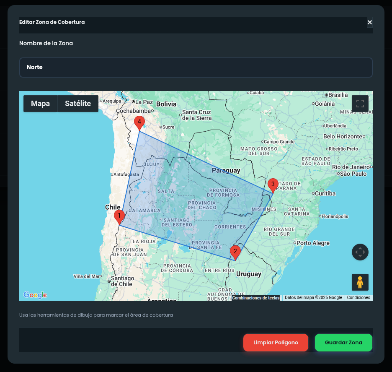Click polygon vertex marker 2
392x372 pixels.
tap(235, 252)
